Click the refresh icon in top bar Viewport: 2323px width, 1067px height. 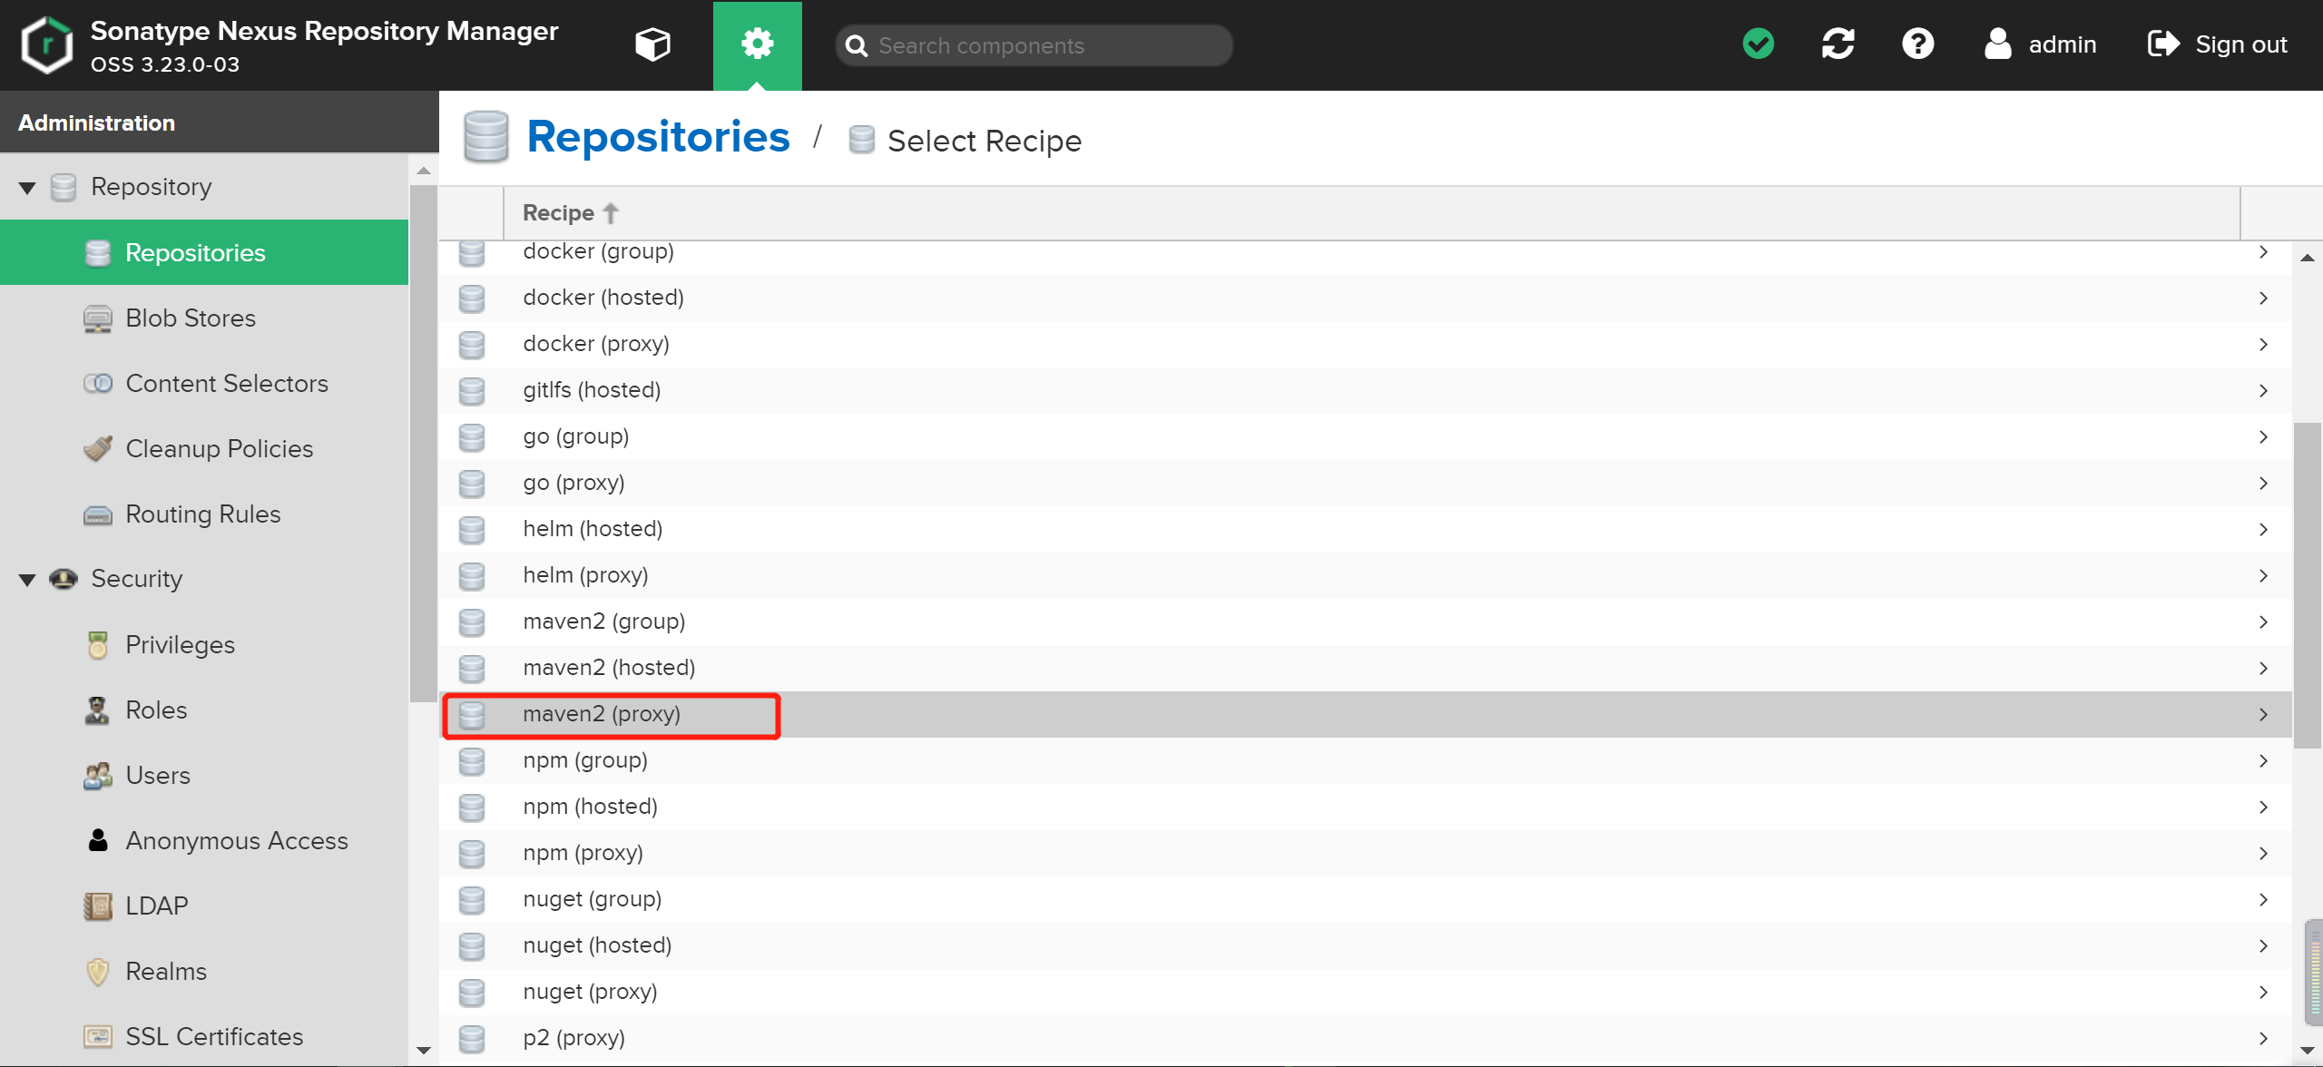point(1838,44)
